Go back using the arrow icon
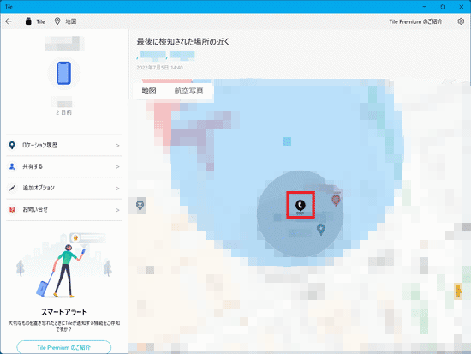Screen dimensions: 471x354 9,21
